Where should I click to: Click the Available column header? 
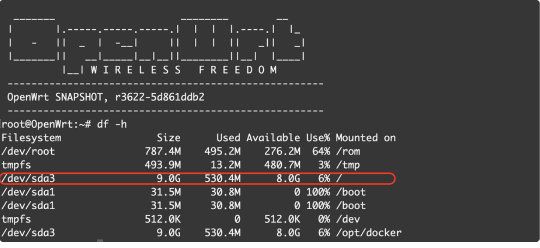273,138
